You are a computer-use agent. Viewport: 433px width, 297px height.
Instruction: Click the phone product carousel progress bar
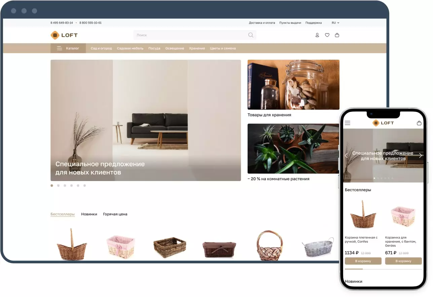coord(383,269)
